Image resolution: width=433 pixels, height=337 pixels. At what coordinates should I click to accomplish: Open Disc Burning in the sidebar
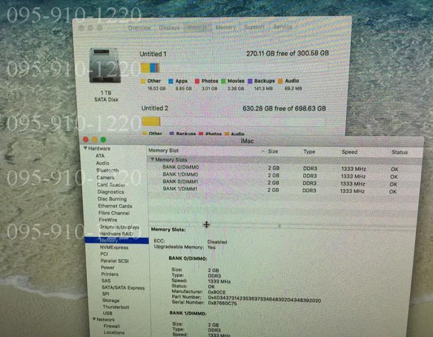(x=112, y=199)
